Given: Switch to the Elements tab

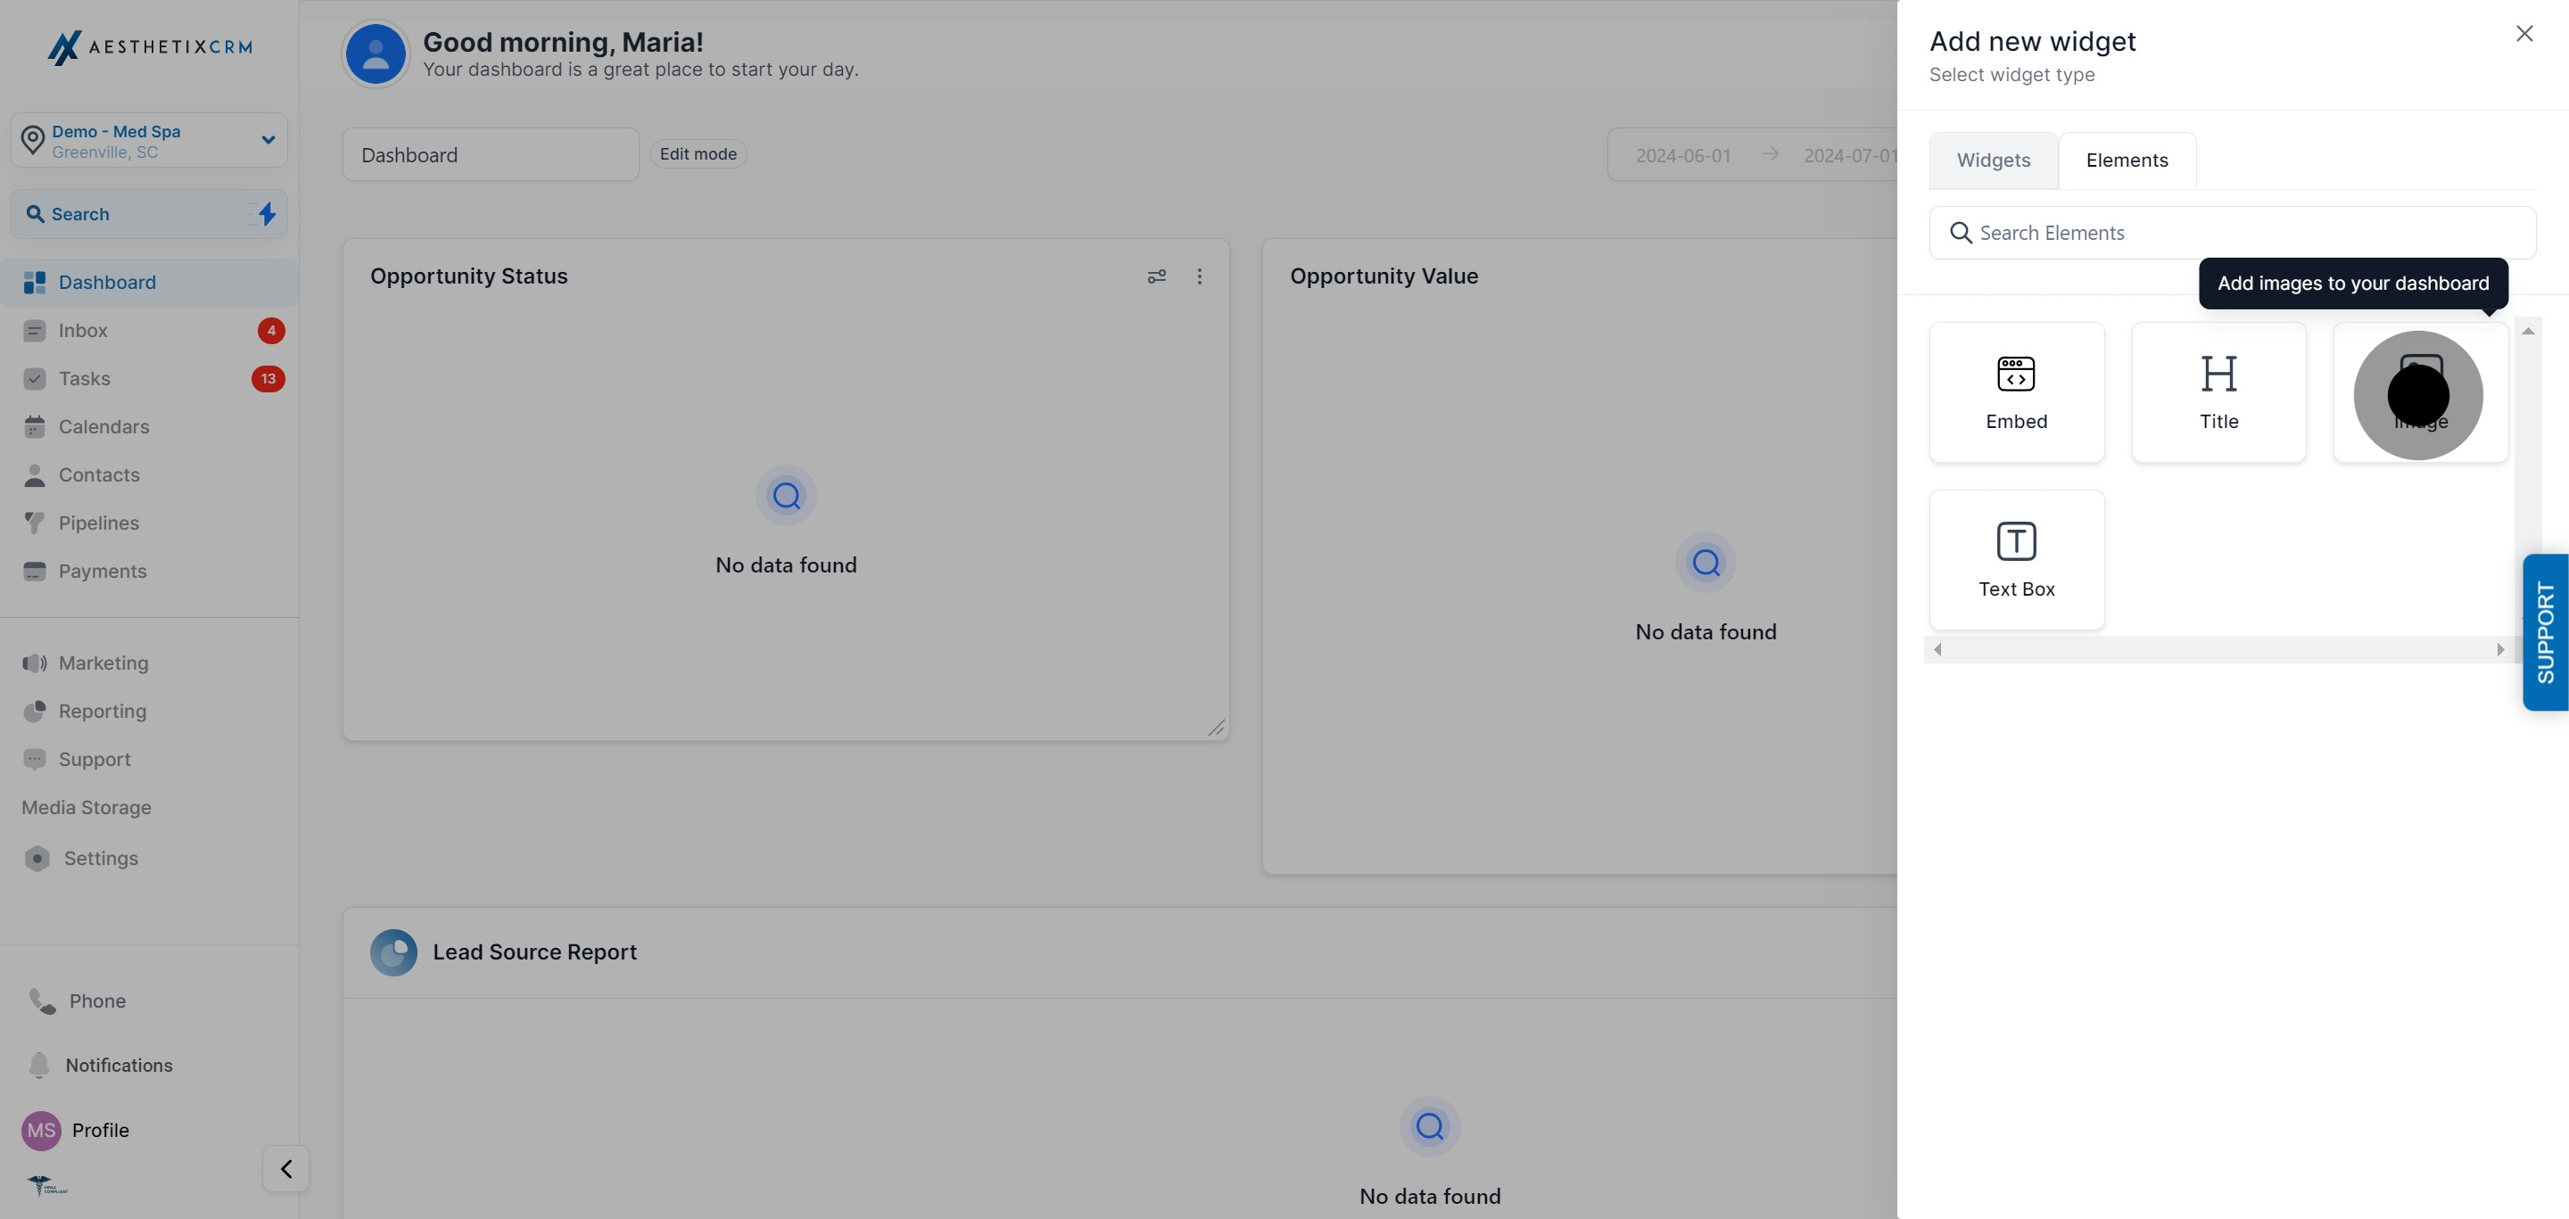Looking at the screenshot, I should tap(2127, 160).
